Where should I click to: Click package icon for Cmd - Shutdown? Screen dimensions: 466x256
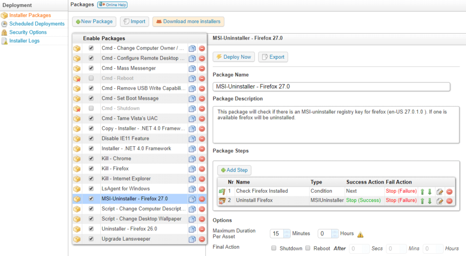click(x=77, y=108)
